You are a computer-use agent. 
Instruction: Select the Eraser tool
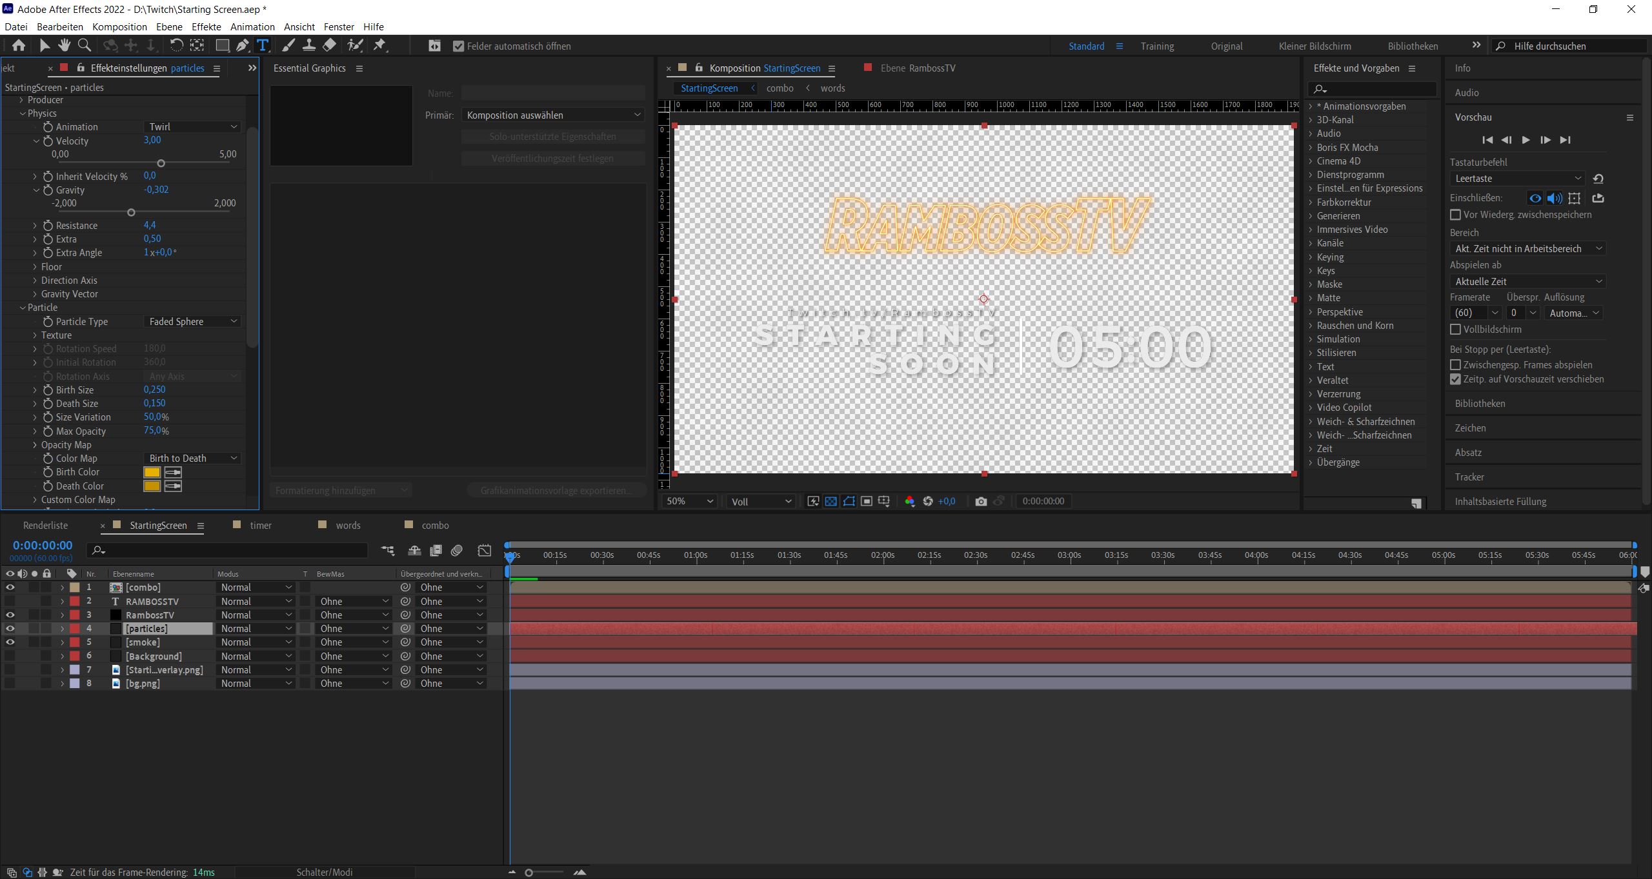[329, 45]
